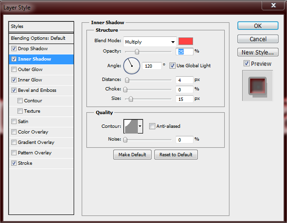Click the New Style... button
This screenshot has height=223, width=287.
(257, 53)
